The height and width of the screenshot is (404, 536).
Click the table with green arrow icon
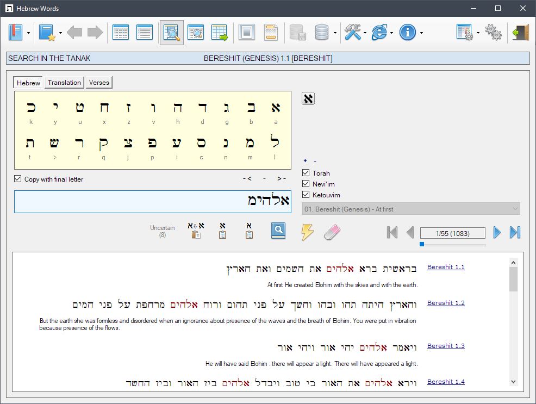coord(220,33)
